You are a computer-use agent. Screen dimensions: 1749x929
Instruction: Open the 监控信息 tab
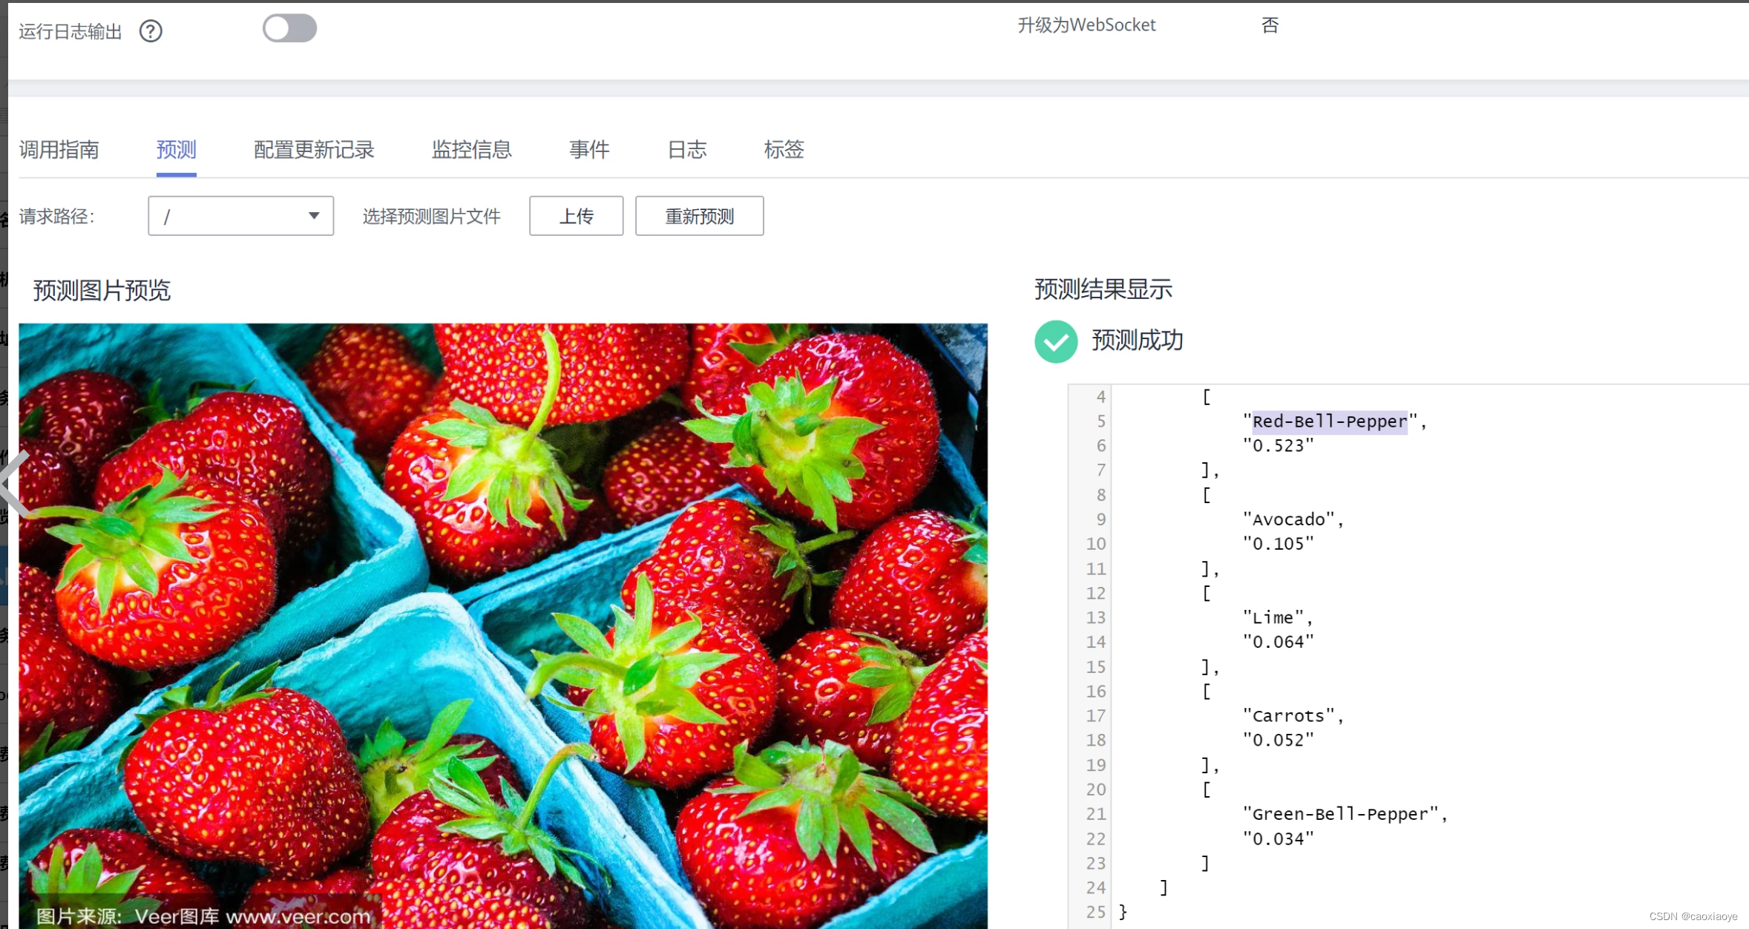coord(472,150)
